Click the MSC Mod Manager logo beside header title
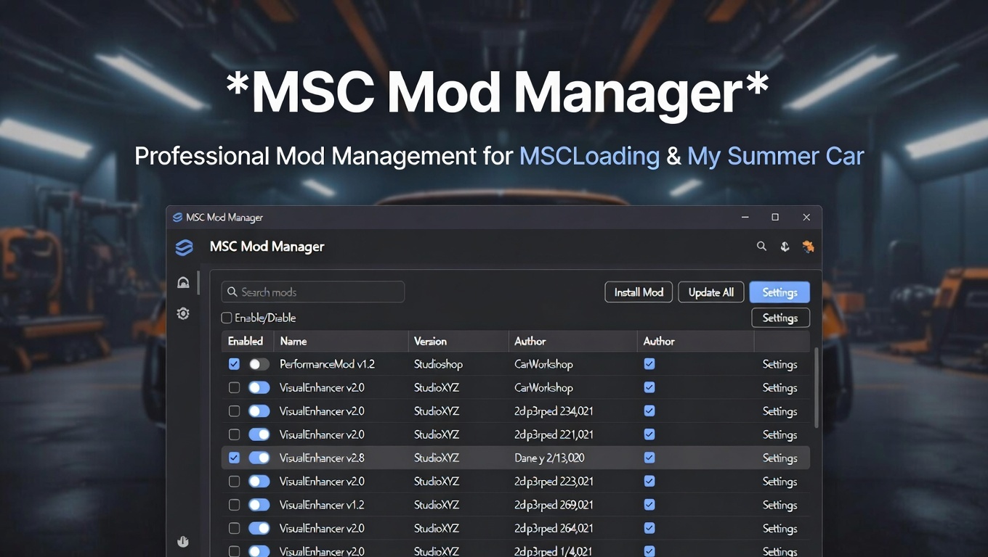 click(184, 247)
